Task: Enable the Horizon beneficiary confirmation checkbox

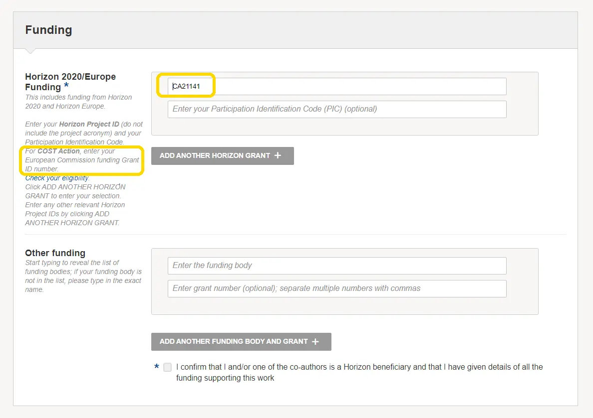Action: click(167, 367)
